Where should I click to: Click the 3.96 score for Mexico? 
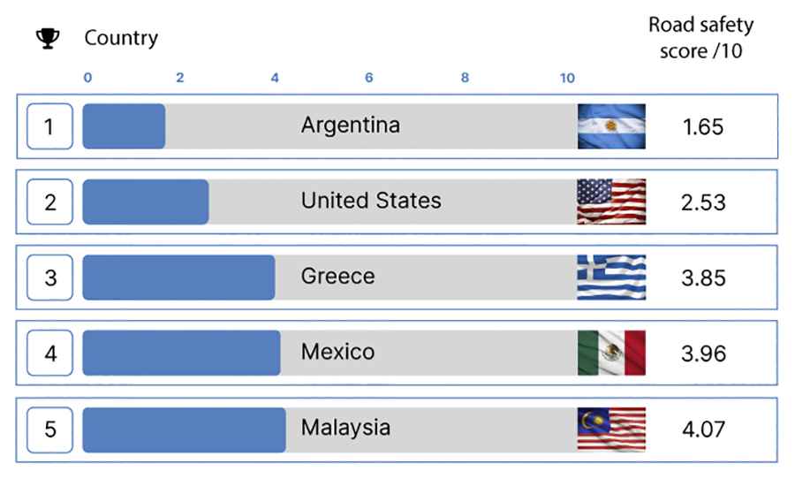coord(703,354)
